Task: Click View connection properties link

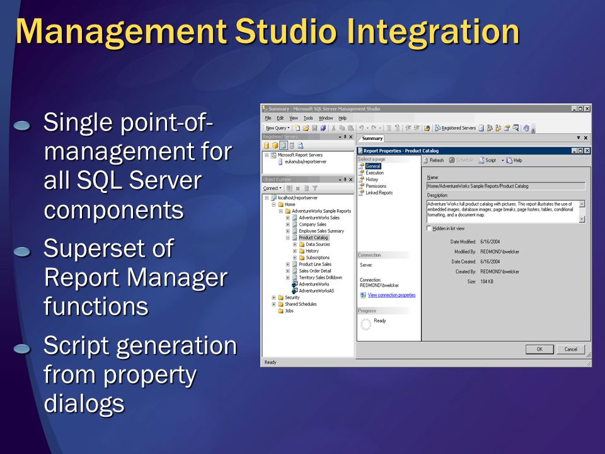Action: click(x=391, y=295)
